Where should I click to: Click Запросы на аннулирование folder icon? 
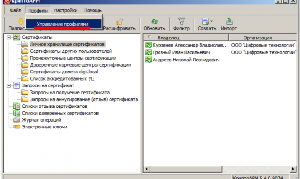coord(25,99)
